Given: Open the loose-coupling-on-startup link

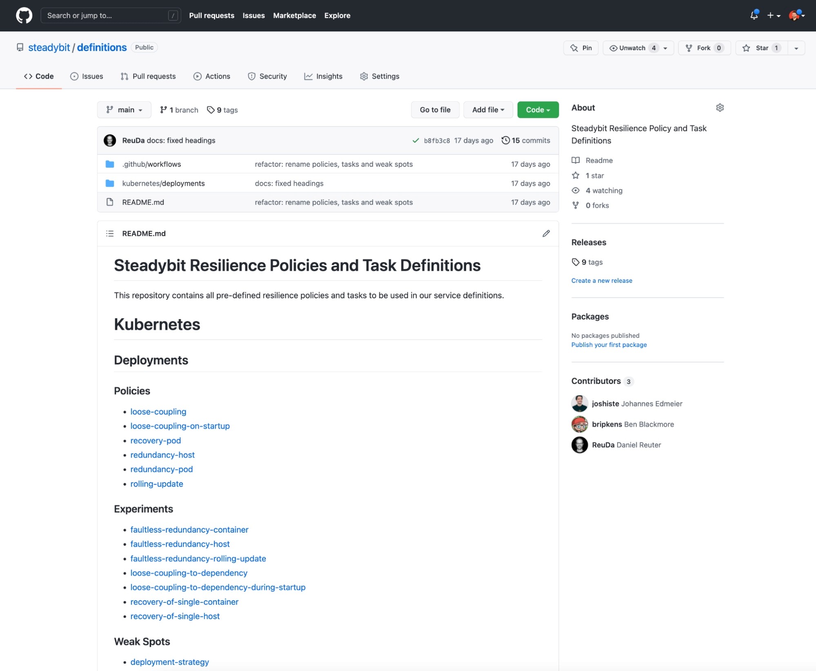Looking at the screenshot, I should [x=180, y=426].
